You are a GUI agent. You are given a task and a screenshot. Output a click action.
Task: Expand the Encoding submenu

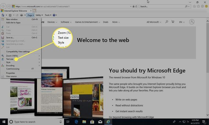pos(21,66)
